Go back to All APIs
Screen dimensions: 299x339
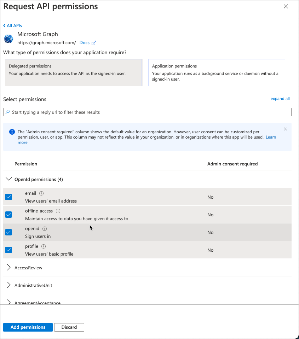point(14,25)
